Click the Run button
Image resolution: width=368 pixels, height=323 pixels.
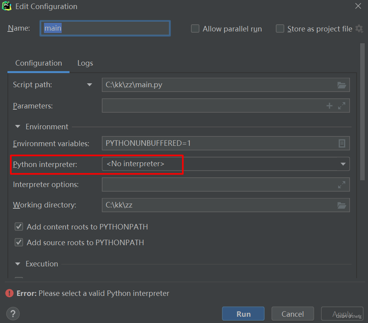pyautogui.click(x=243, y=314)
